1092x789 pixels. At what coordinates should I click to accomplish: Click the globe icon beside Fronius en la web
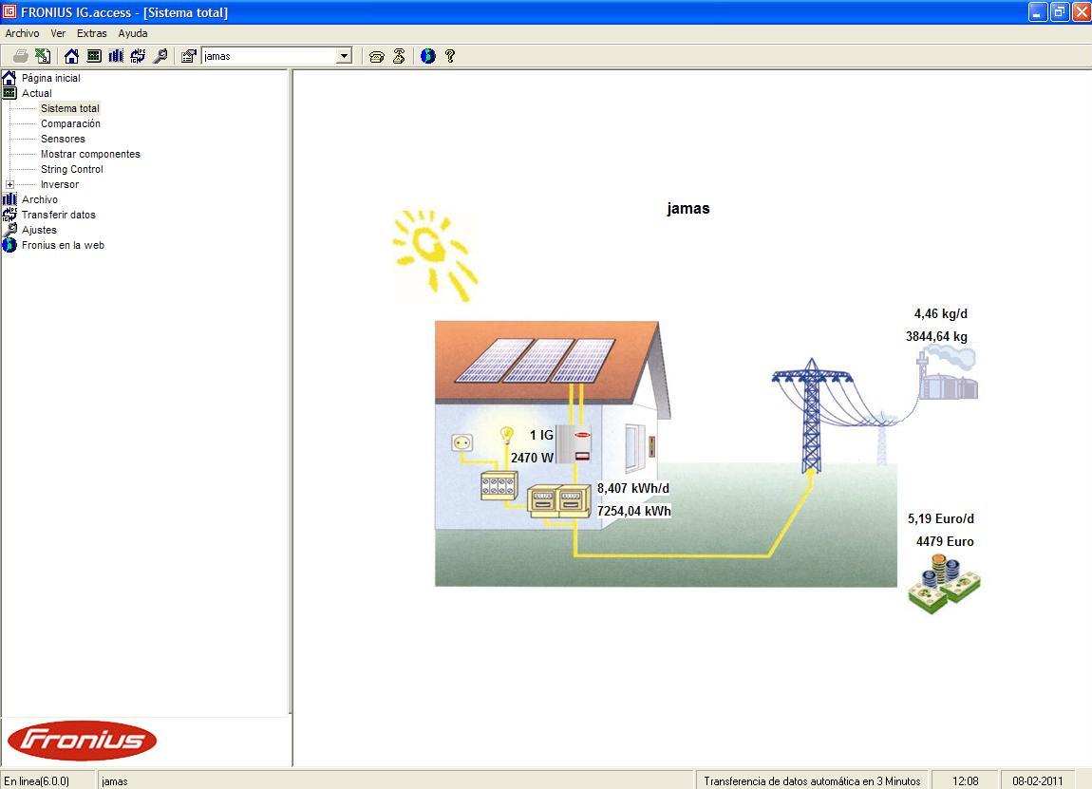click(9, 246)
